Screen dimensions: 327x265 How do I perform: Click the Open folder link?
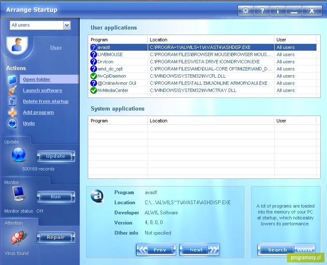click(36, 79)
